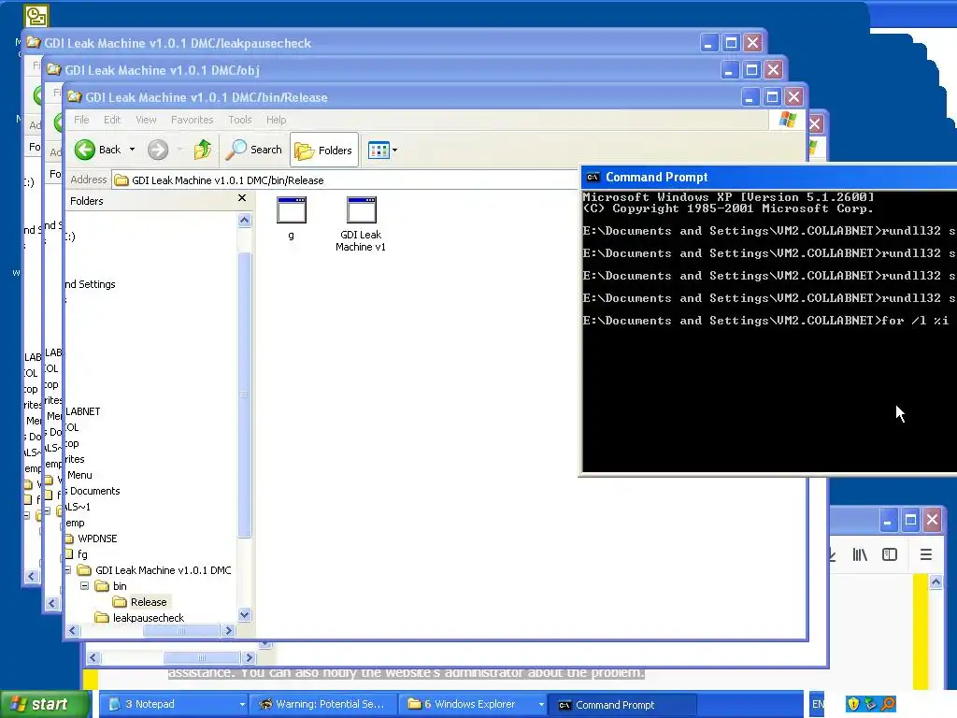This screenshot has height=718, width=957.
Task: Open the Search pane
Action: pyautogui.click(x=254, y=150)
